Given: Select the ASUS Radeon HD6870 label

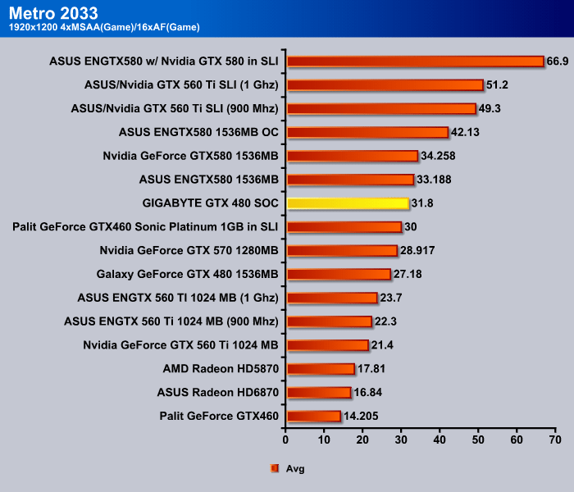Looking at the screenshot, I should [218, 393].
